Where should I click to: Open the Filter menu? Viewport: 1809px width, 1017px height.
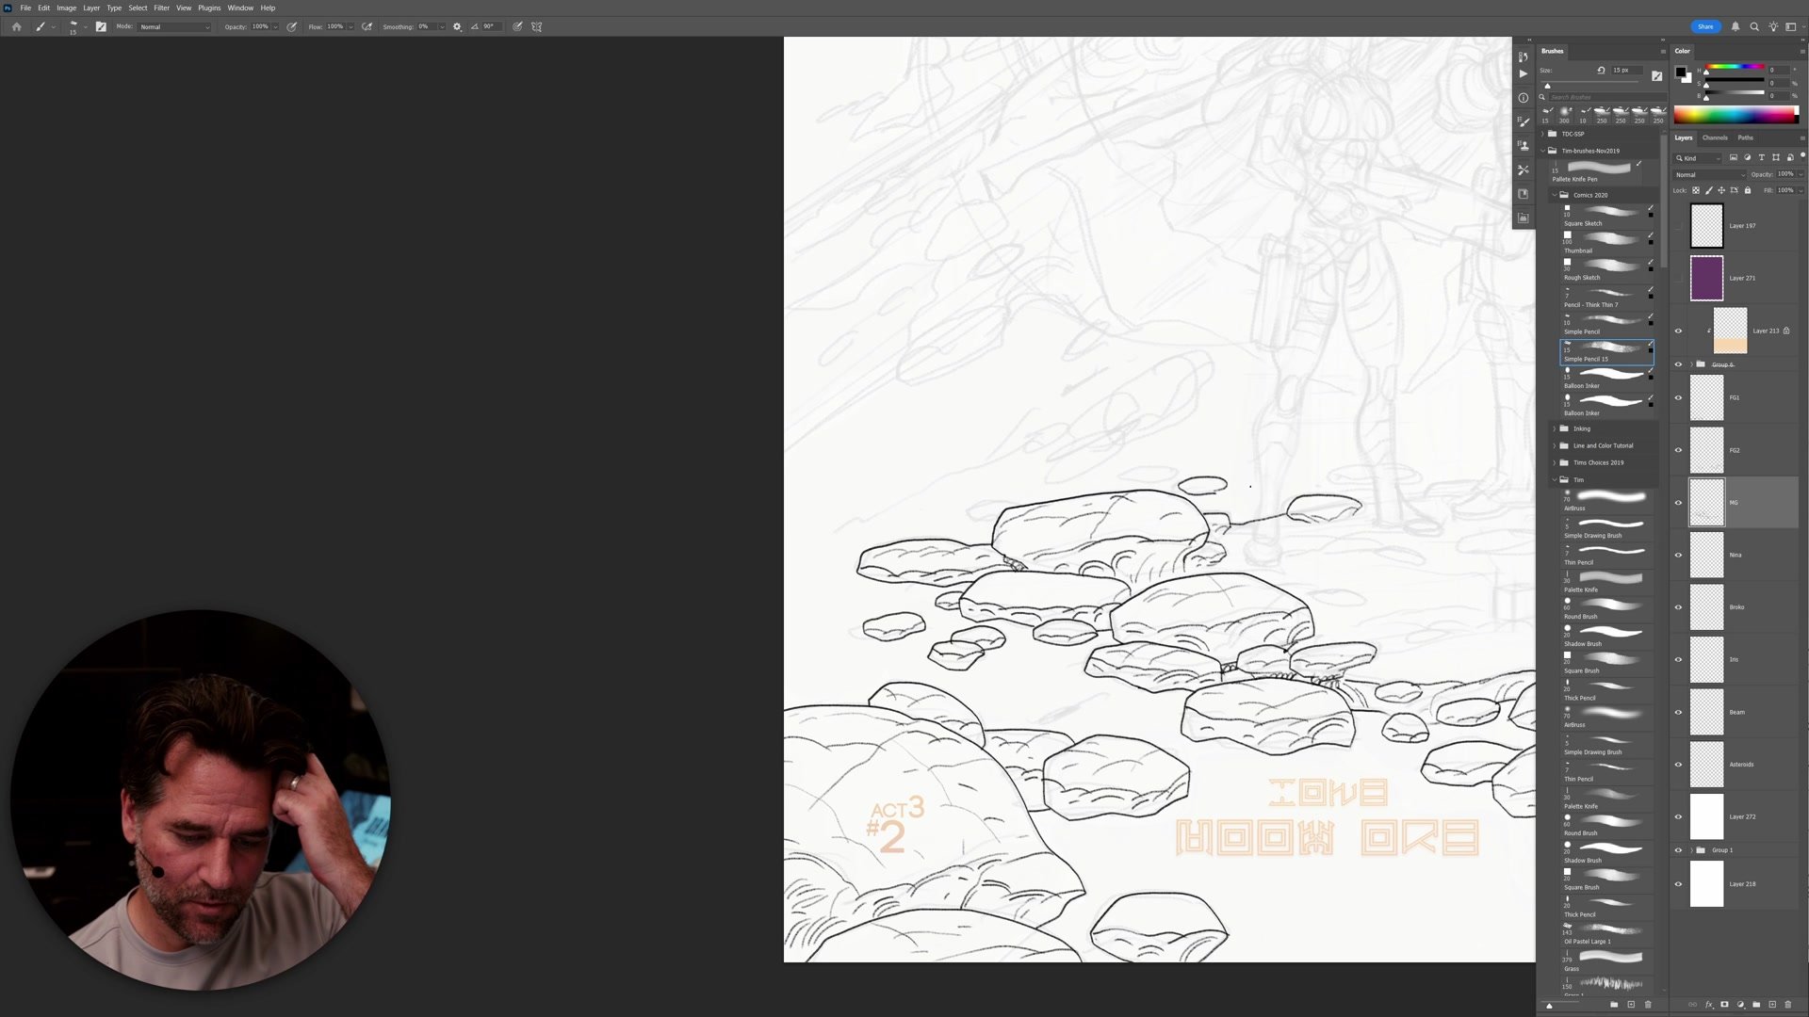[x=161, y=8]
